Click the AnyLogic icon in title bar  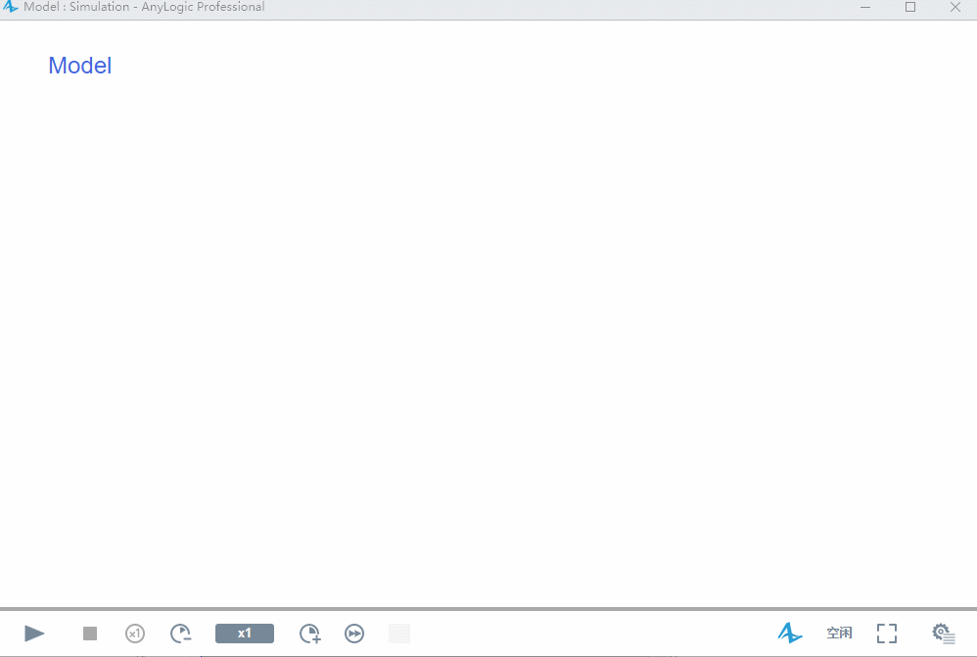[x=10, y=7]
